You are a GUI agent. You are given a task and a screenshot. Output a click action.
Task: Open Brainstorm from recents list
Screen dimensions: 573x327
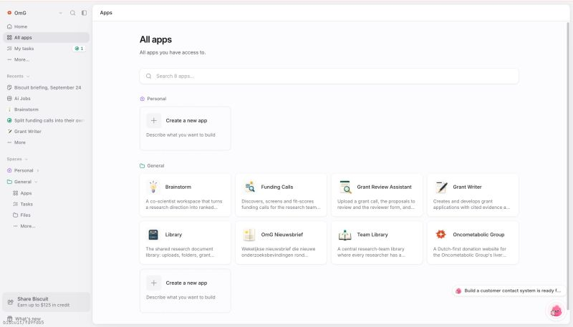click(47, 109)
